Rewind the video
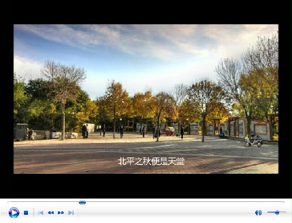 (x=51, y=212)
